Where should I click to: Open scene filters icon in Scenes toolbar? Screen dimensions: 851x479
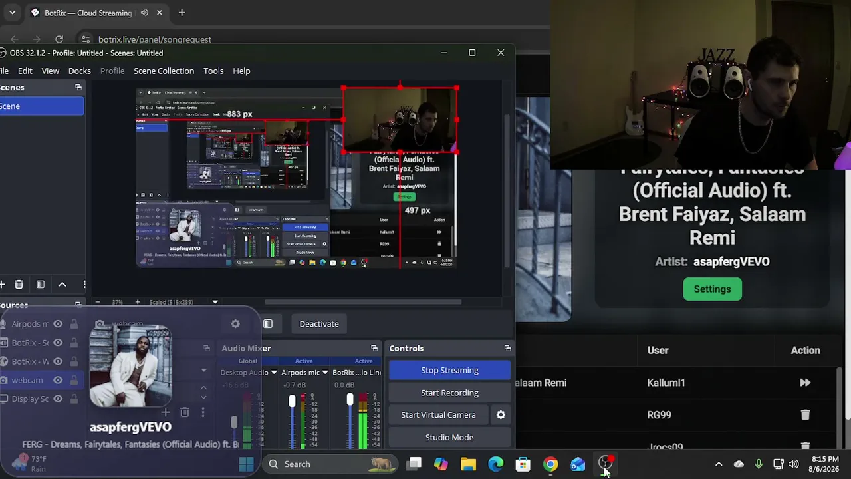tap(40, 285)
